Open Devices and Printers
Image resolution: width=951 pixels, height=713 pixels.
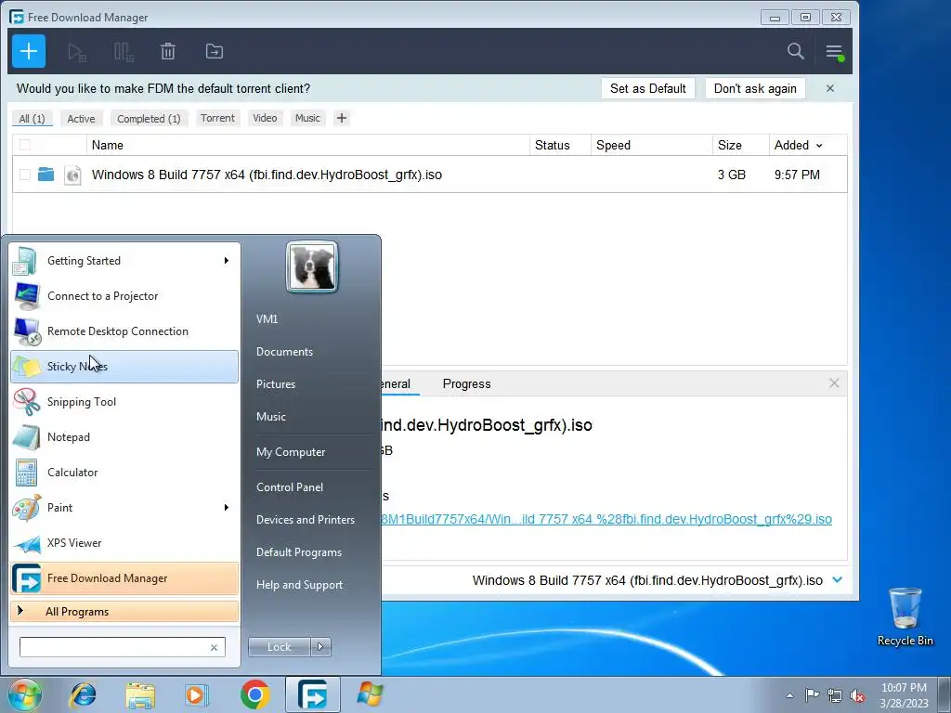[305, 520]
